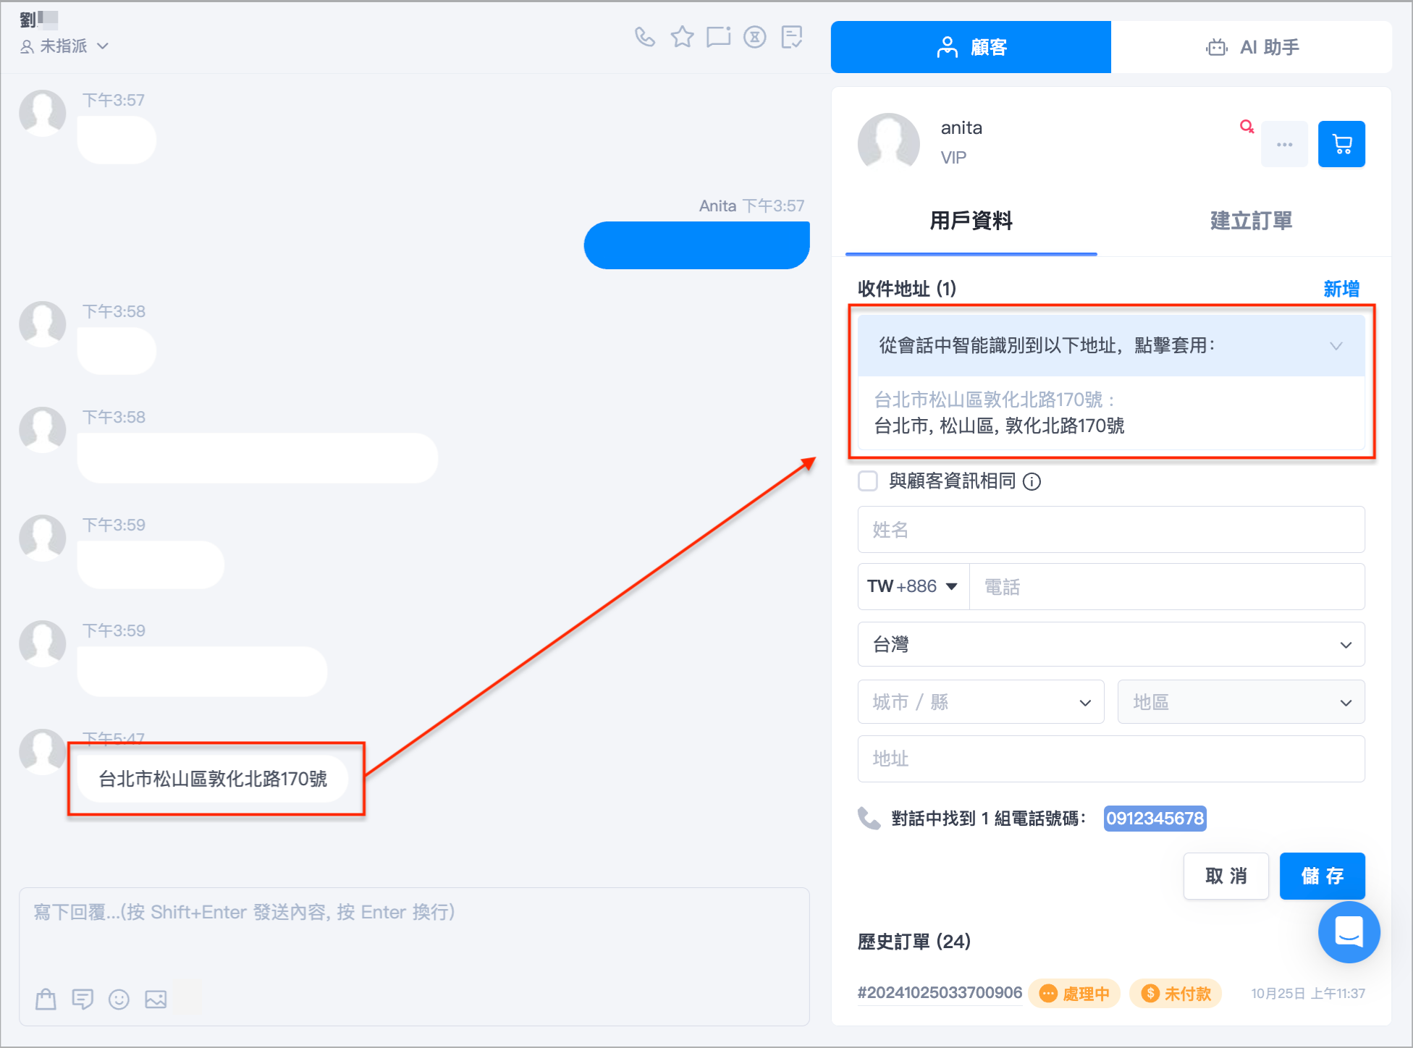Select the 用戶資料 tab
The height and width of the screenshot is (1048, 1413).
coord(971,221)
